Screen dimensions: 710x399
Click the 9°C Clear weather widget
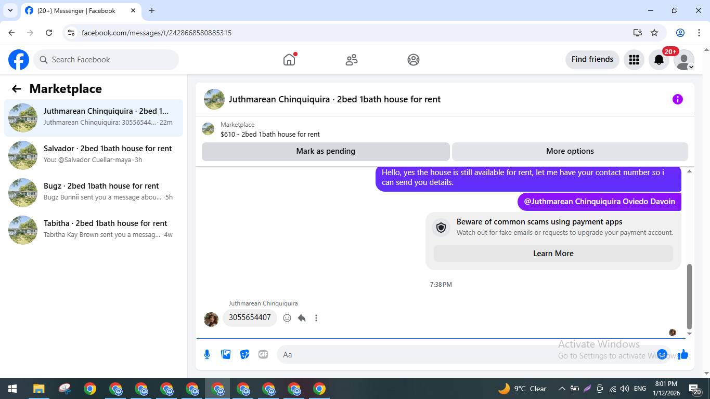coord(522,389)
